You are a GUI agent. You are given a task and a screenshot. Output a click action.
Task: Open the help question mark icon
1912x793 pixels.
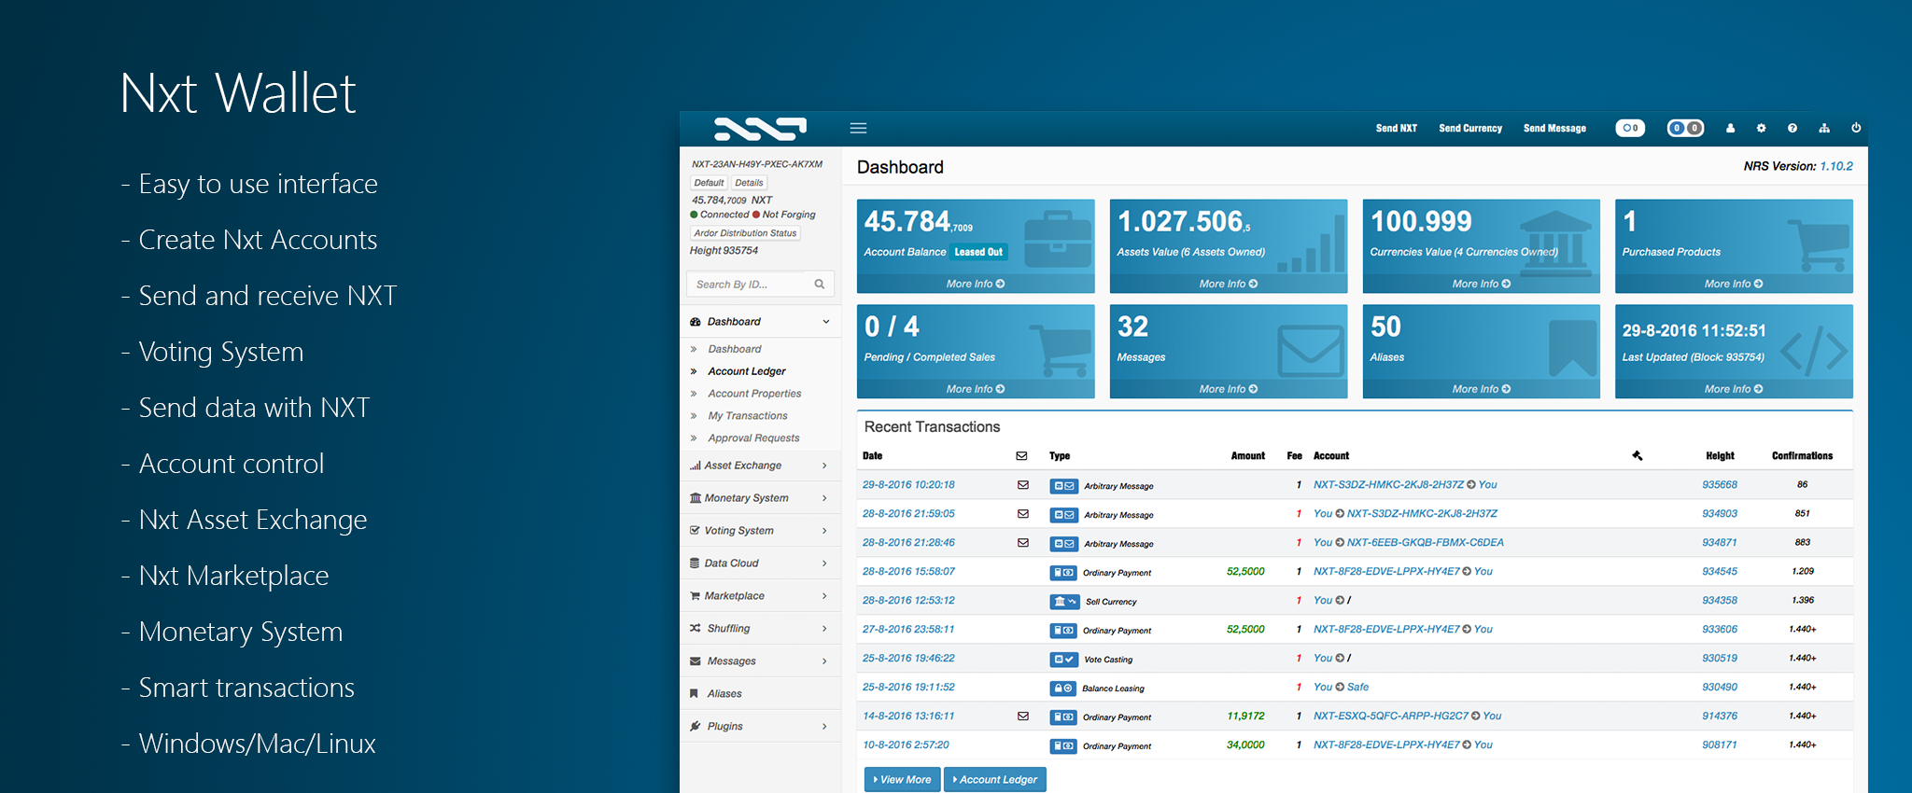[x=1792, y=128]
